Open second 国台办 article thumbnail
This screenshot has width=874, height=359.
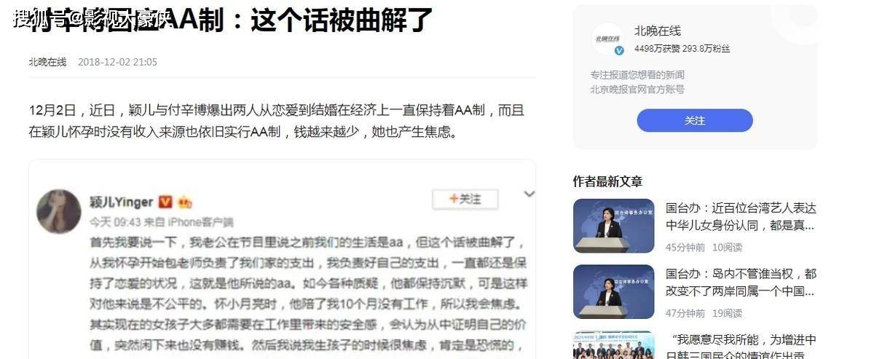pos(613,291)
